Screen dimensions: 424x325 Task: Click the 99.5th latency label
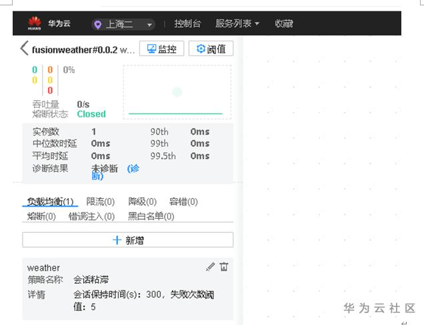coord(163,156)
